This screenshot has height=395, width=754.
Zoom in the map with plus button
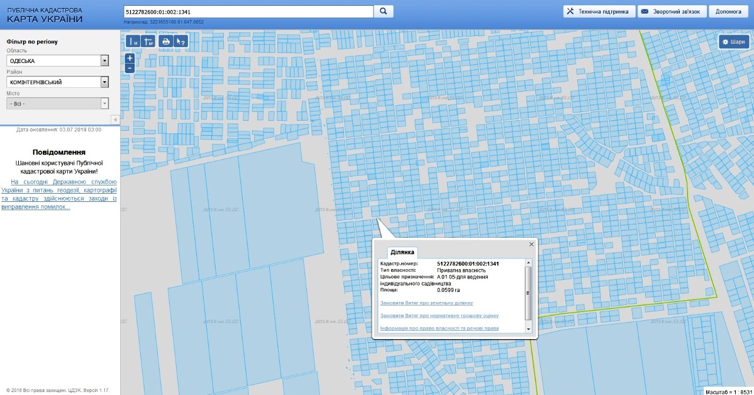coord(130,58)
